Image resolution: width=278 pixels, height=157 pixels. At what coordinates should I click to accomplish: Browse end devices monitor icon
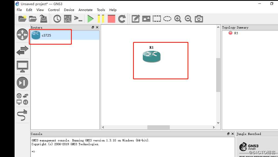(x=22, y=67)
